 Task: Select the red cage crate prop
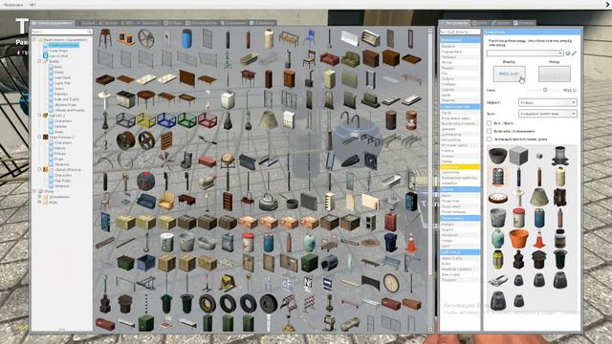pyautogui.click(x=208, y=120)
